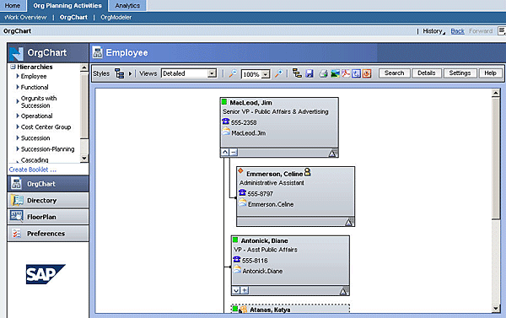This screenshot has height=318, width=506.
Task: Click the zoom out magnifier icon
Action: click(x=233, y=73)
